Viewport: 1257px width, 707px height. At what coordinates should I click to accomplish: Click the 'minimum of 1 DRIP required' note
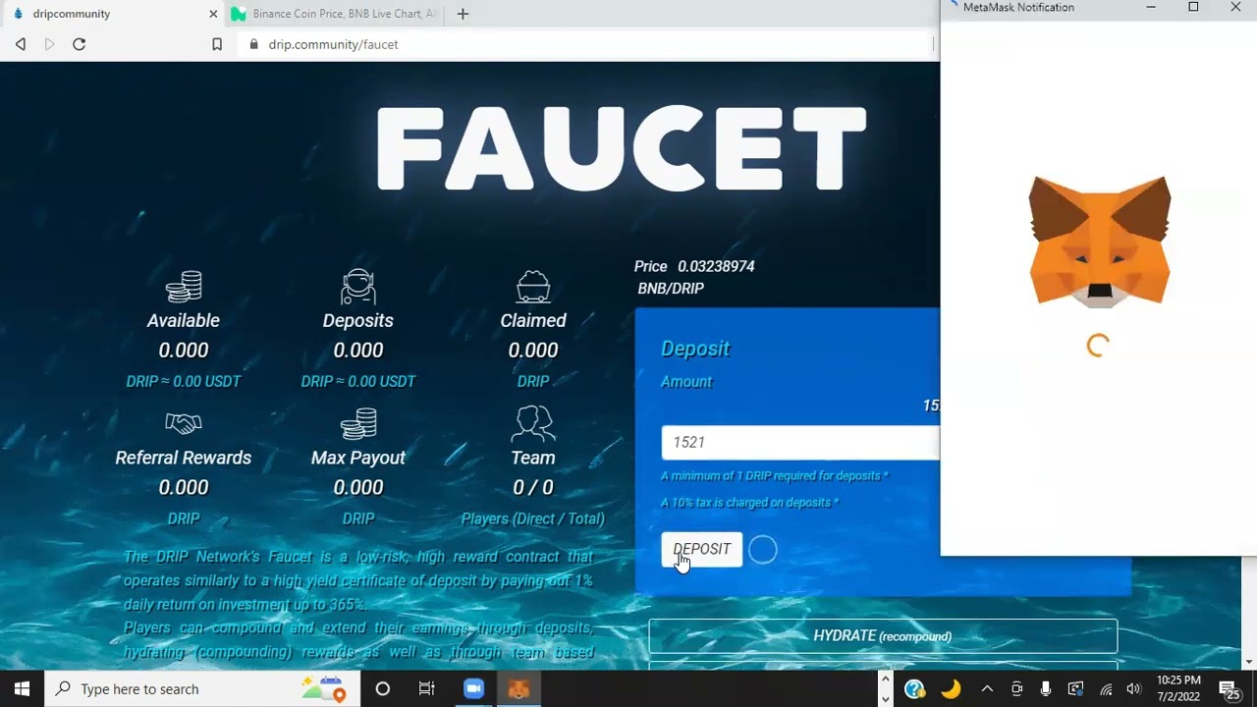tap(774, 475)
